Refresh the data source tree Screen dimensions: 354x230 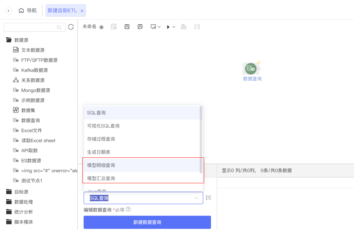[71, 27]
